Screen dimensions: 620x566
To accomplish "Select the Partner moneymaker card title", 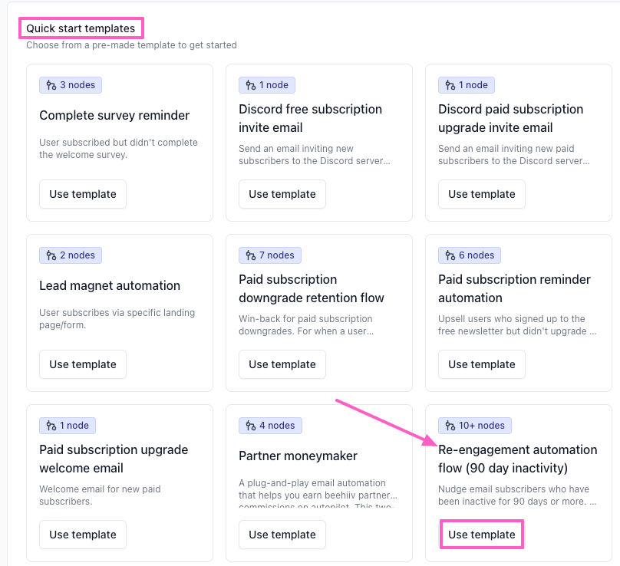I will tap(298, 456).
